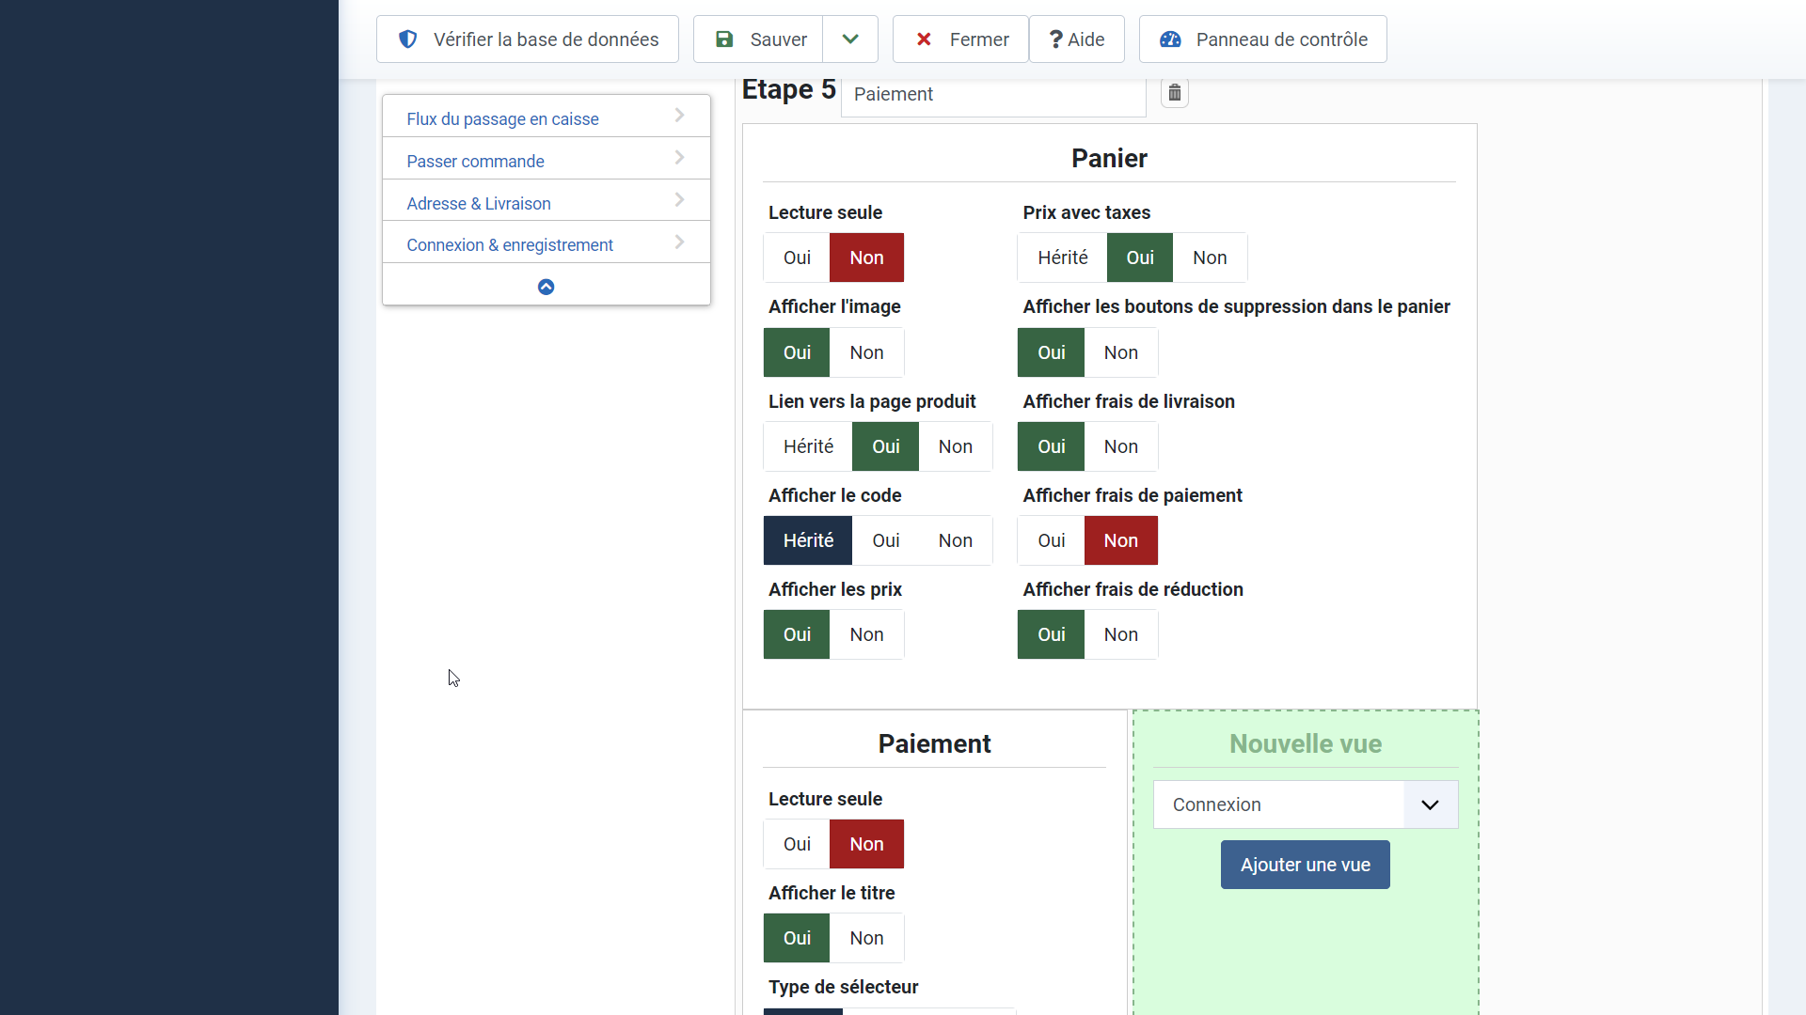Click the shield icon in Vérifier button
The height and width of the screenshot is (1015, 1806).
(x=407, y=39)
